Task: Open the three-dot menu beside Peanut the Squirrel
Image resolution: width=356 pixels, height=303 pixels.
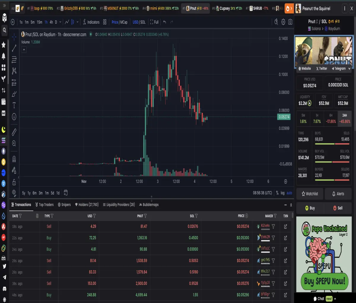Action: 344,8
